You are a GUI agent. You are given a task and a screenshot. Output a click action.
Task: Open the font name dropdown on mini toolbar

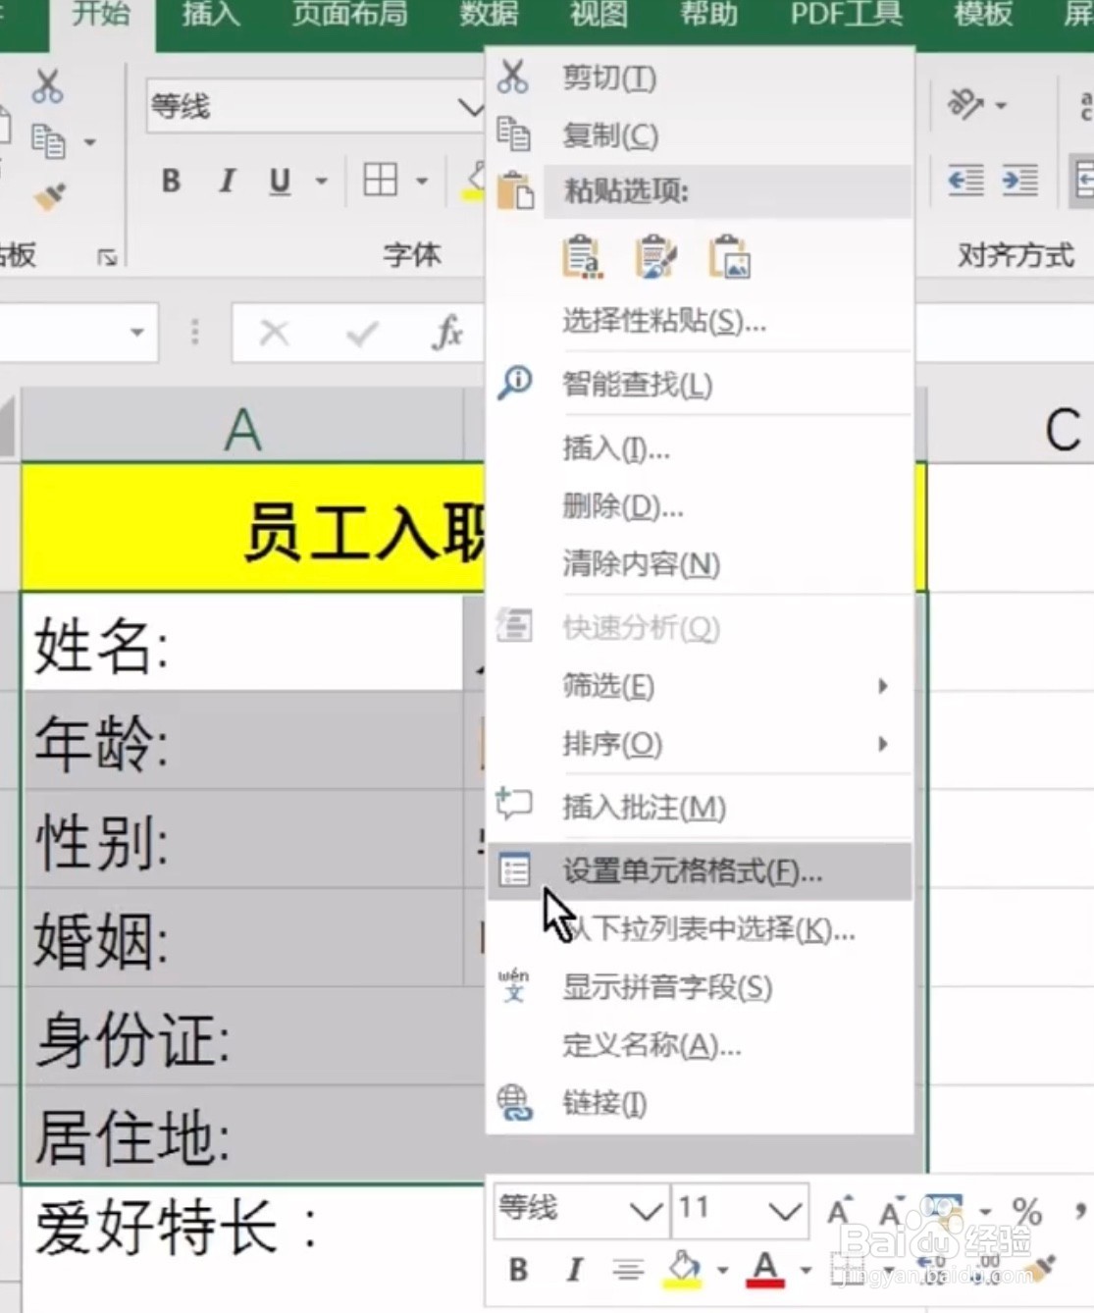coord(643,1211)
